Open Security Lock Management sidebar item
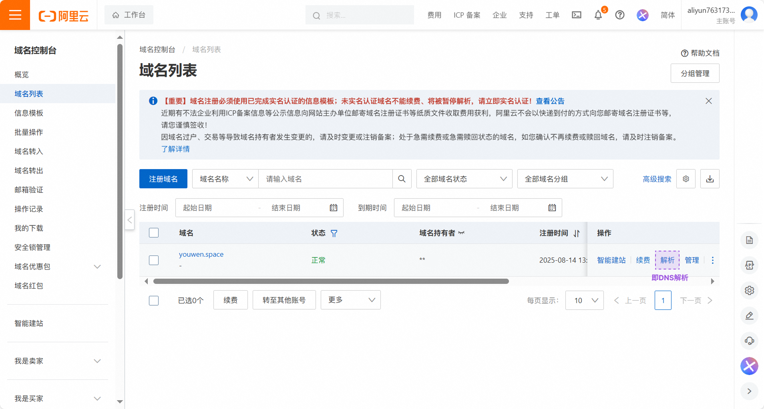764x409 pixels. pyautogui.click(x=32, y=247)
